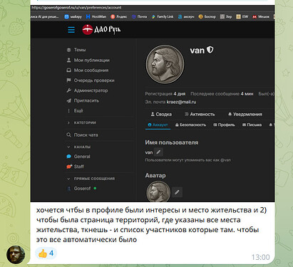Click the small avatar under Аватар heading
The width and height of the screenshot is (293, 267).
click(158, 192)
